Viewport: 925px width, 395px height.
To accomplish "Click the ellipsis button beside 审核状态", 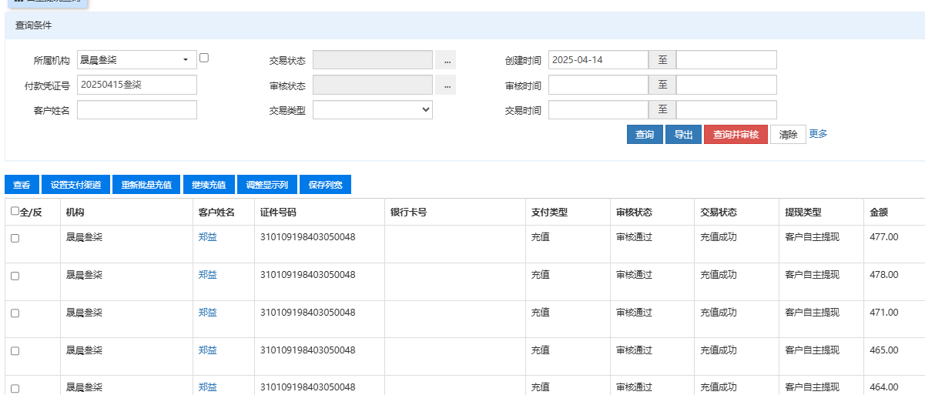I will [445, 85].
